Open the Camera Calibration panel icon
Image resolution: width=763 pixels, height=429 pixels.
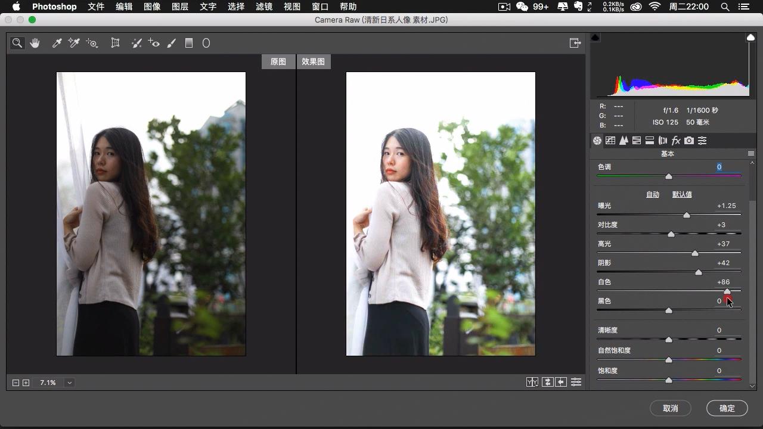click(x=689, y=141)
